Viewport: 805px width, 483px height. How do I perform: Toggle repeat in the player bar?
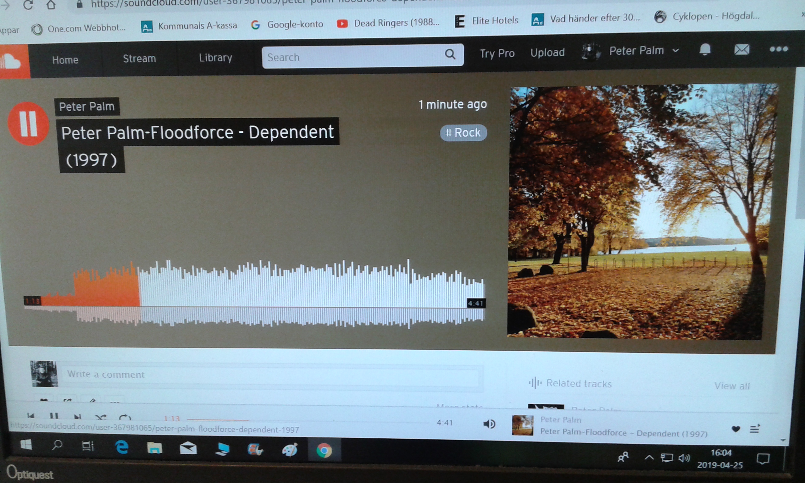point(125,418)
